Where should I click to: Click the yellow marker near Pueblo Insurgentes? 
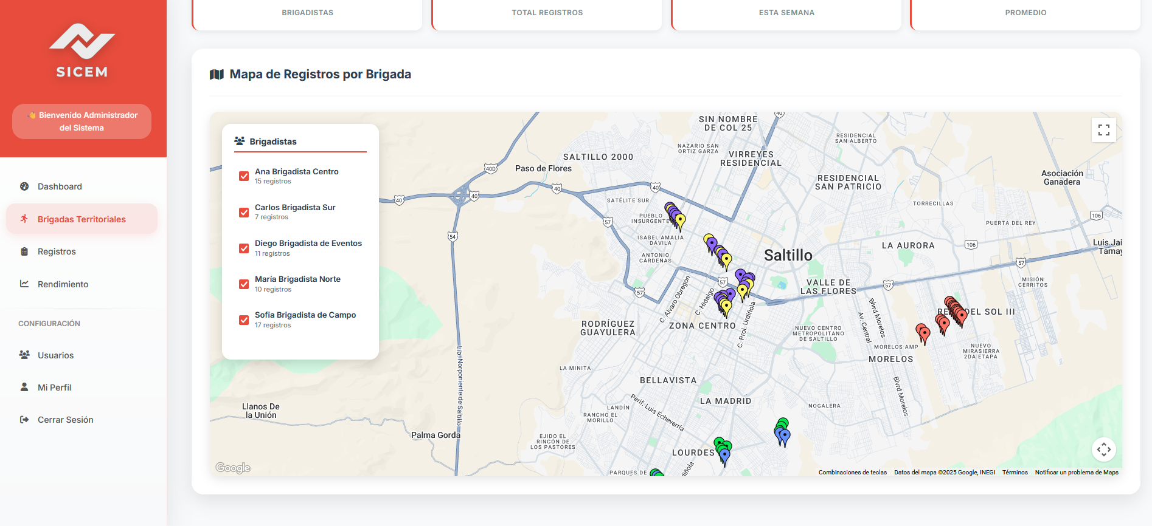click(680, 222)
